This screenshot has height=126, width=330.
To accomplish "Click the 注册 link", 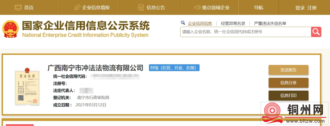I will (312, 8).
